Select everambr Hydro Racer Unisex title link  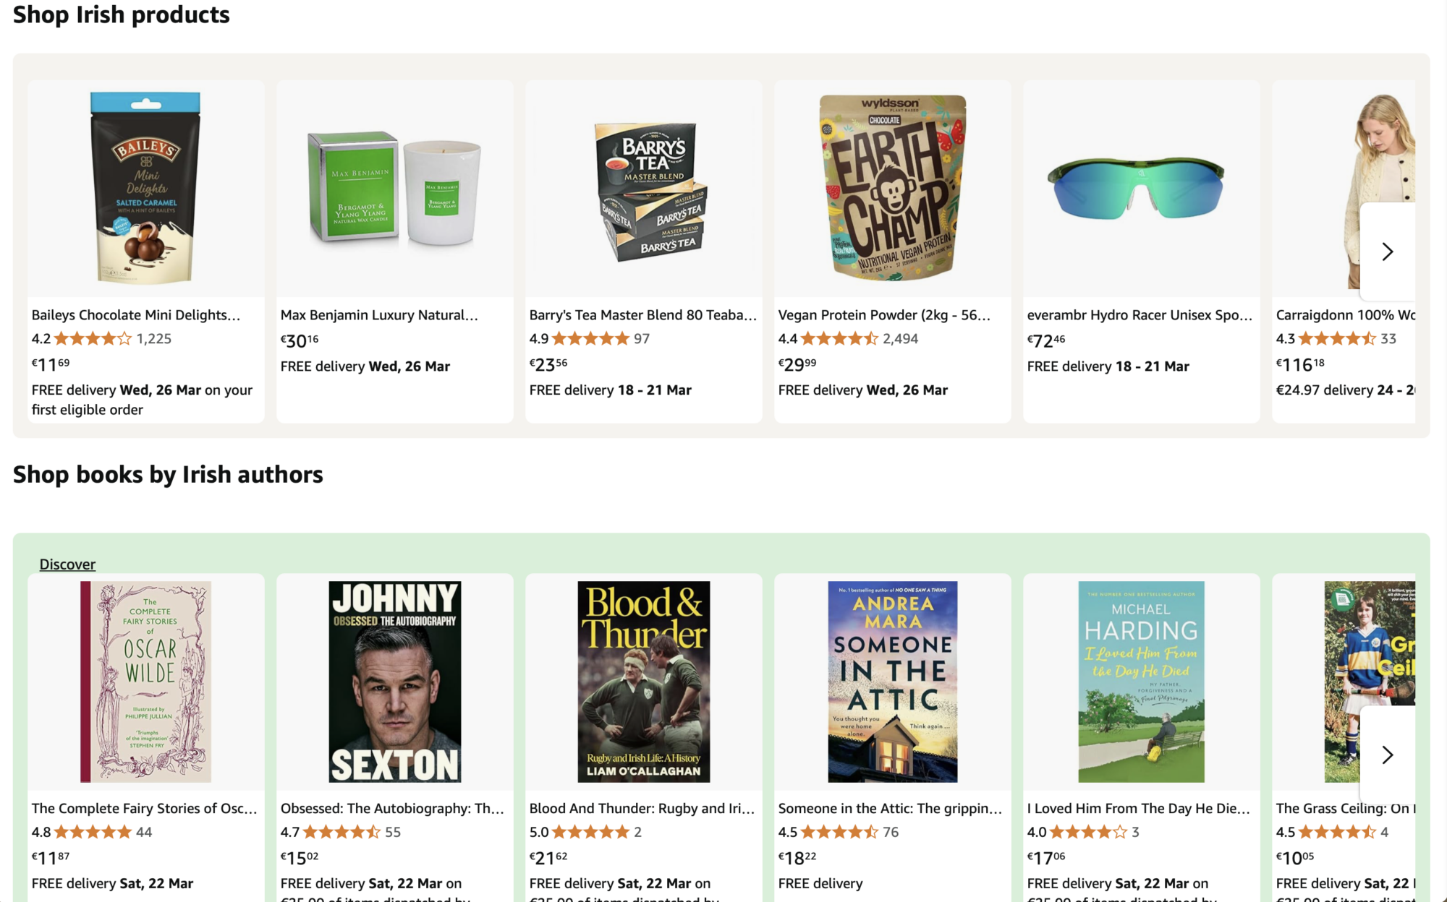[1140, 315]
